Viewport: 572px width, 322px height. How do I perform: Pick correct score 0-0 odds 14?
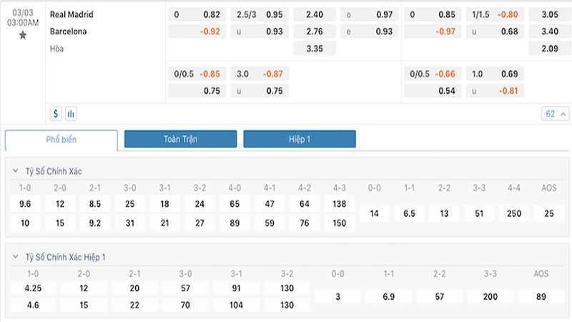[x=374, y=213]
